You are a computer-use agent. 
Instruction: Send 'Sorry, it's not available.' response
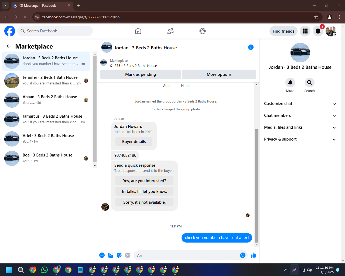145,202
